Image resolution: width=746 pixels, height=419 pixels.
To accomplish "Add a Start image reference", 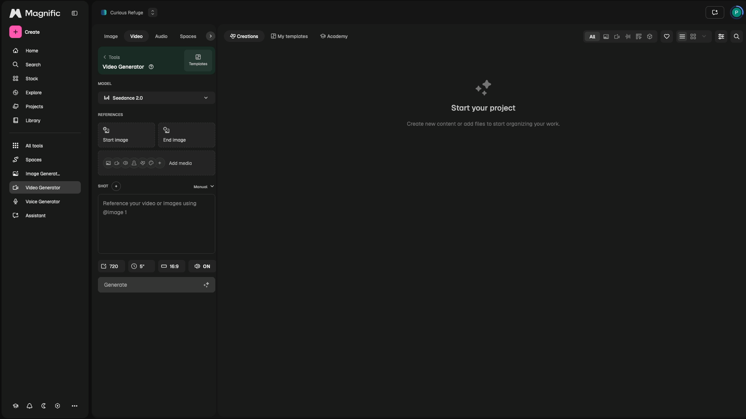I will (x=126, y=135).
